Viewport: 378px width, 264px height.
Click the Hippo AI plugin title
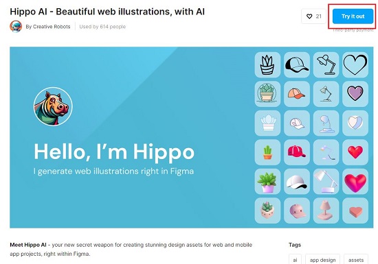coord(107,12)
